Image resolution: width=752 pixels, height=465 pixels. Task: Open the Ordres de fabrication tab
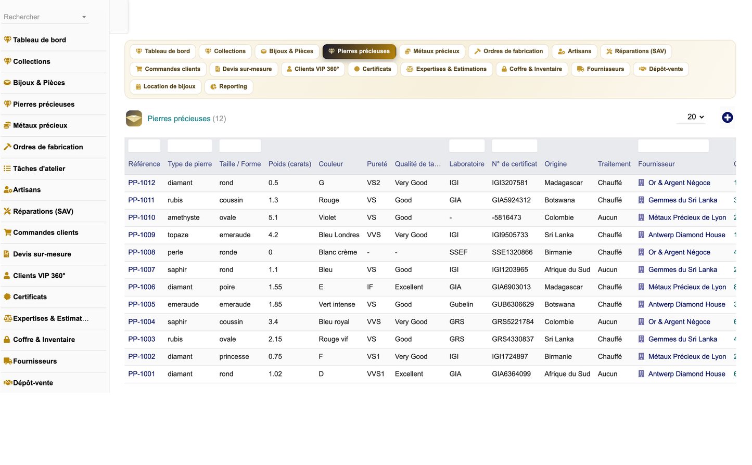[x=508, y=51]
